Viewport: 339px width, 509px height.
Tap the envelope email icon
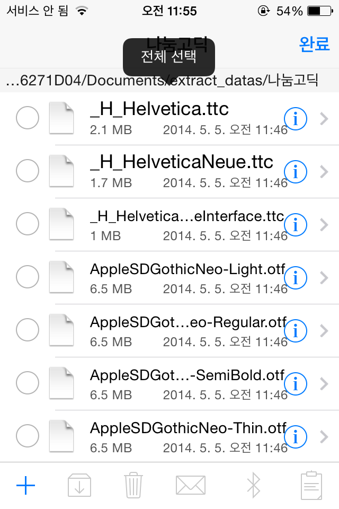point(191,485)
